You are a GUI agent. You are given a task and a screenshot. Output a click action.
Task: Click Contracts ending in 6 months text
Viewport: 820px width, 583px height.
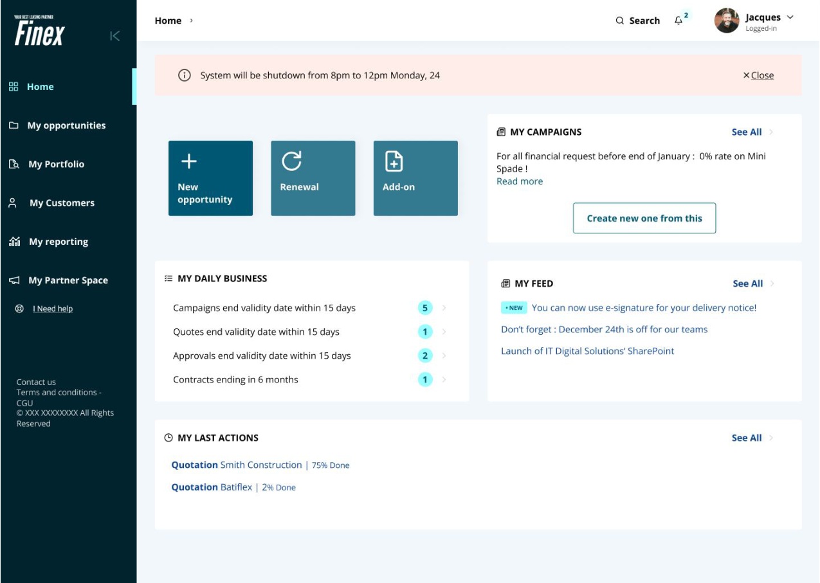[x=235, y=379]
